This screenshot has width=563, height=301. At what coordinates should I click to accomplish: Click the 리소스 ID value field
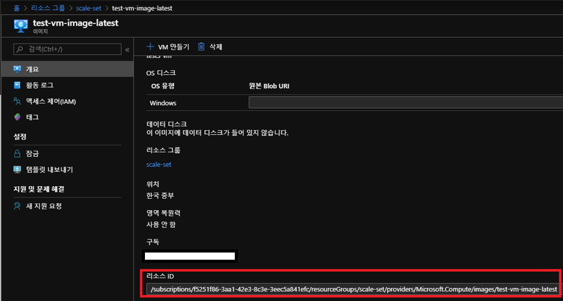(353, 289)
